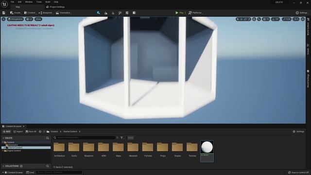Open the Blueprints dropdown
311x175 pixels.
click(46, 13)
